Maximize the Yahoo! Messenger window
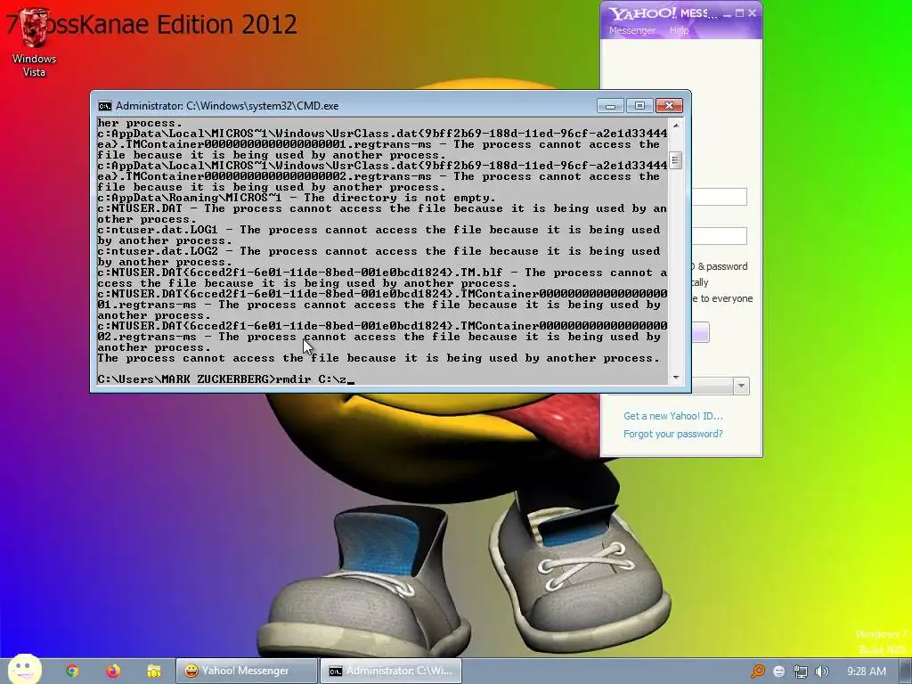The width and height of the screenshot is (912, 684). (x=739, y=12)
